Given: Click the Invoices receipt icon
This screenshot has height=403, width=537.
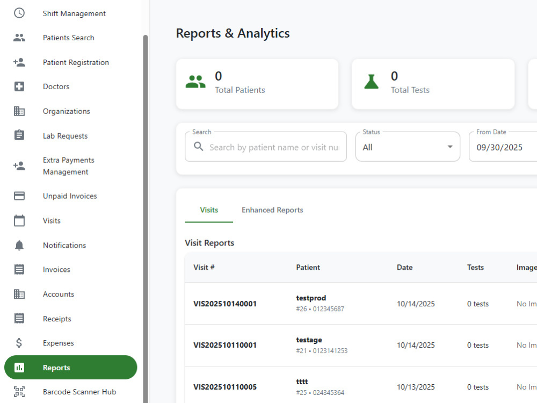Looking at the screenshot, I should point(19,269).
